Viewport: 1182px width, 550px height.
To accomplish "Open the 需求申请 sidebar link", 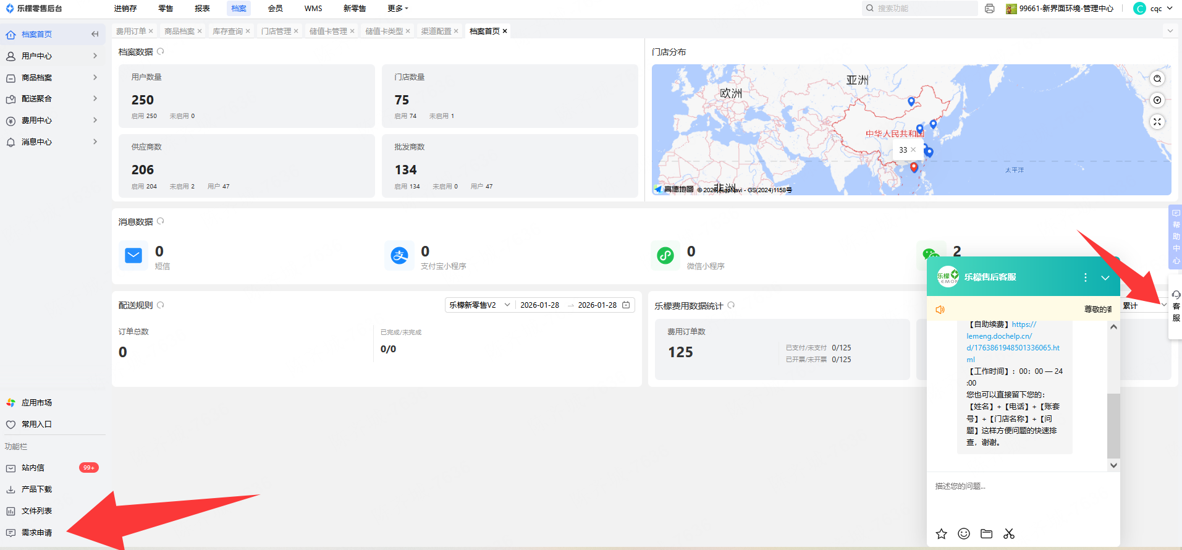I will [x=36, y=533].
